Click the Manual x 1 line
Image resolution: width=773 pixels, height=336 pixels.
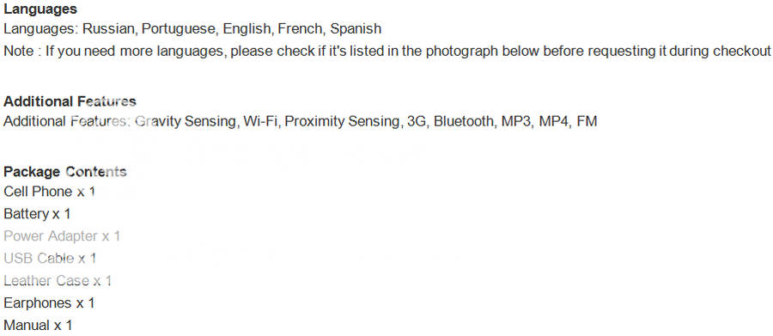(x=38, y=325)
